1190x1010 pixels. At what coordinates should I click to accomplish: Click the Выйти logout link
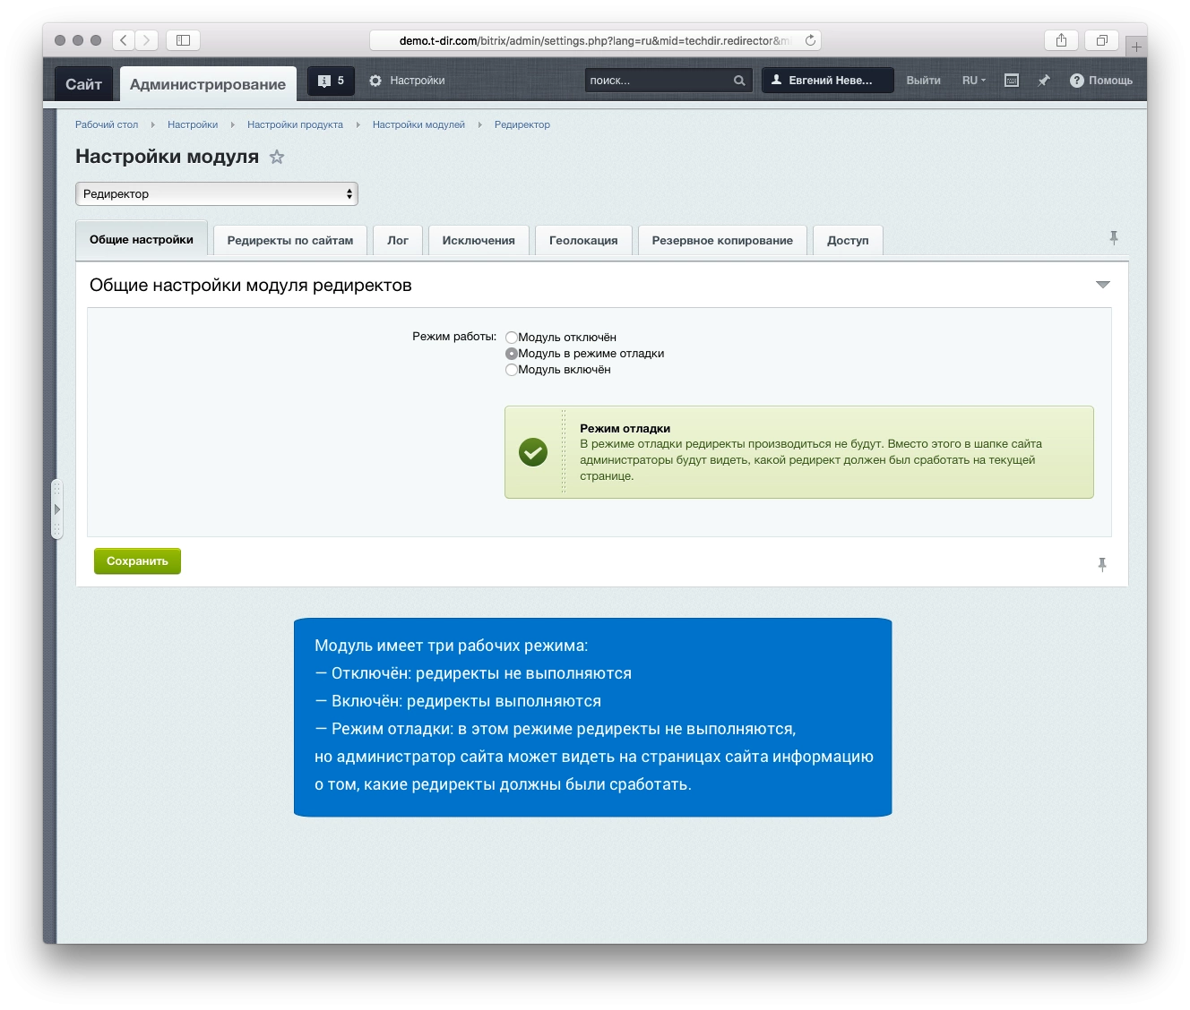pos(923,81)
